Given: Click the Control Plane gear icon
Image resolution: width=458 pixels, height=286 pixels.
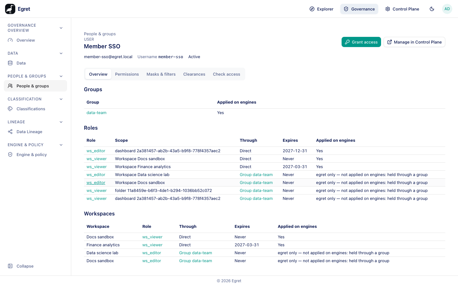Looking at the screenshot, I should tap(388, 9).
